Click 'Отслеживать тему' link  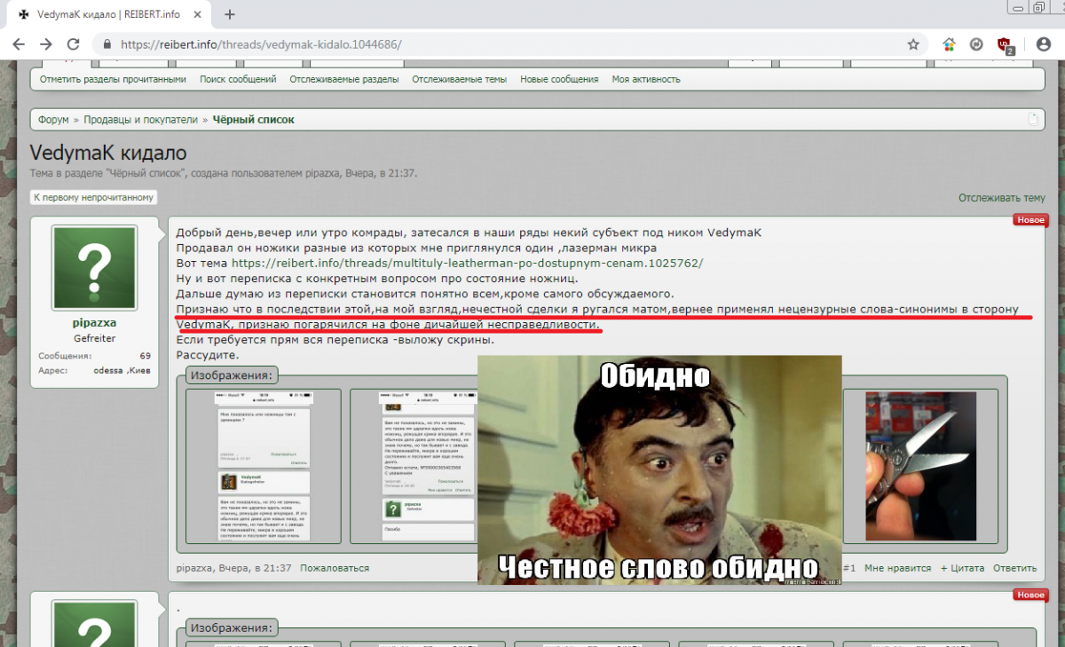click(x=1002, y=198)
